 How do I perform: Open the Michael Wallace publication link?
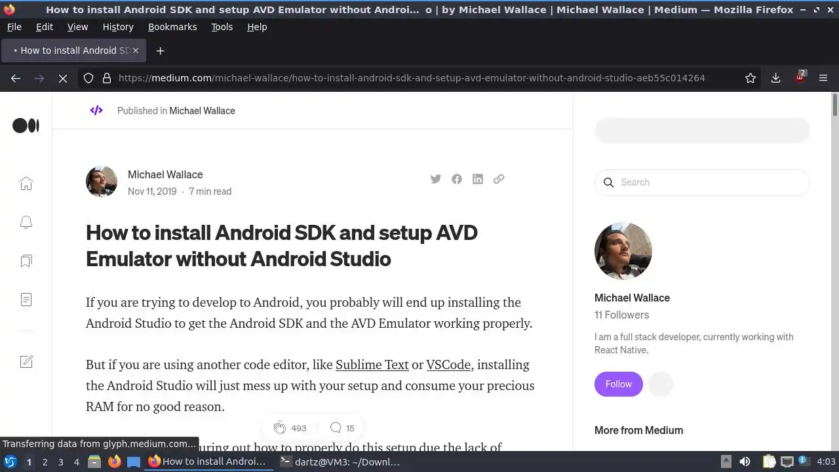tap(202, 111)
